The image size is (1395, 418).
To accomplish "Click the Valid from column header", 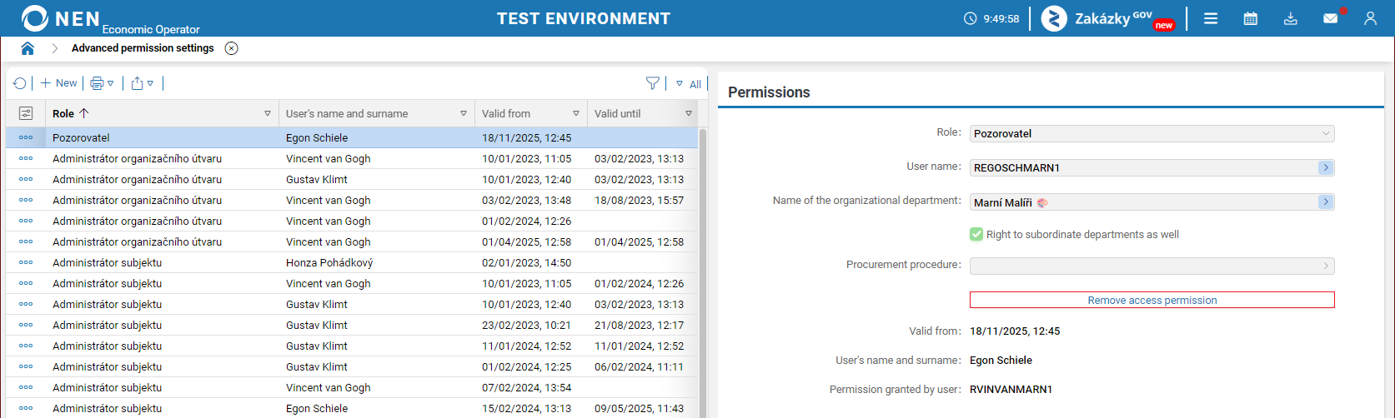I will point(506,113).
